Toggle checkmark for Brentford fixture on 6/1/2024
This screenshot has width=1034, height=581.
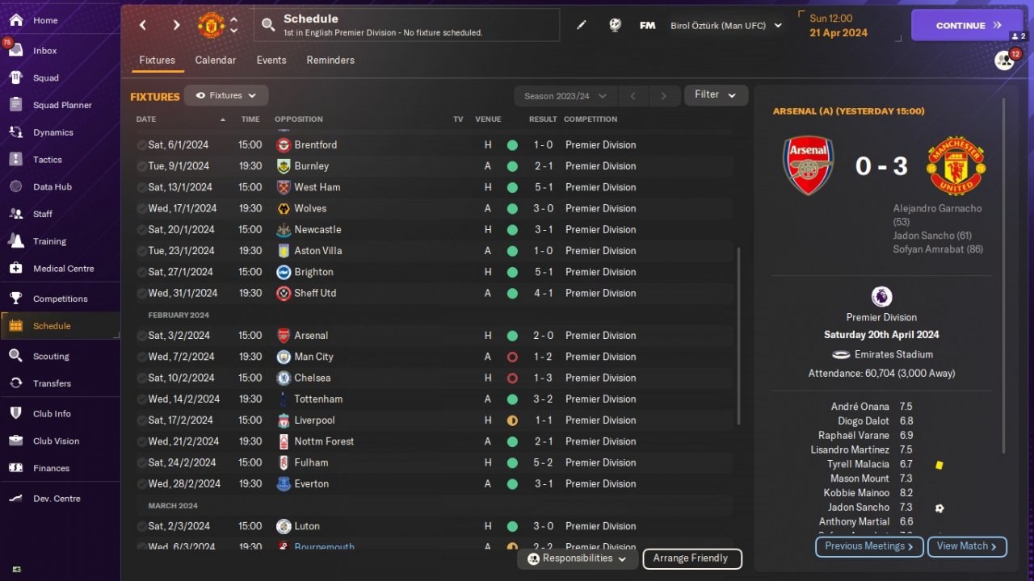click(x=142, y=145)
